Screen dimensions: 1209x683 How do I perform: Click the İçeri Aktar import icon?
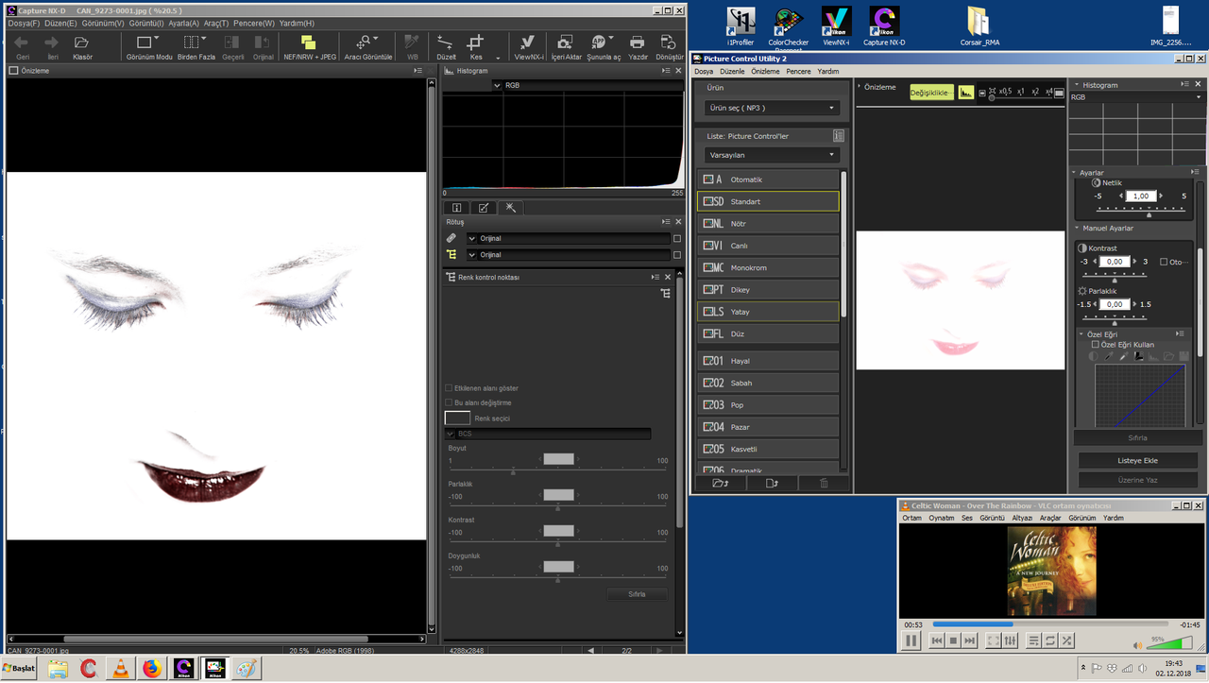pos(565,43)
